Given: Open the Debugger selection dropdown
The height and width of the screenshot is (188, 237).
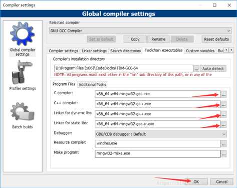Looking at the screenshot, I should pos(161,134).
